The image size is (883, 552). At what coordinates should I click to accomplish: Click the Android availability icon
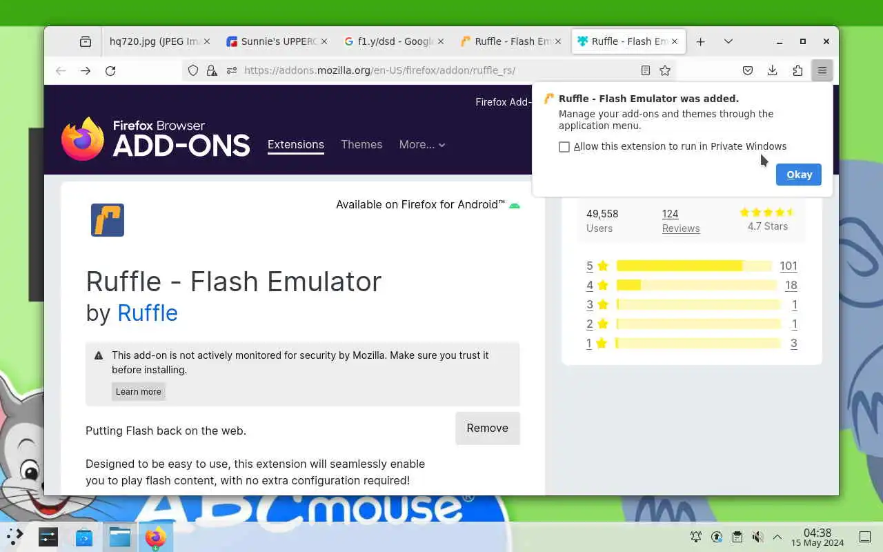tap(515, 205)
